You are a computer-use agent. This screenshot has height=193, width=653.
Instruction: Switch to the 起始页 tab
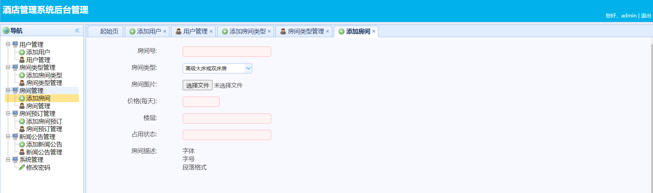pyautogui.click(x=109, y=31)
